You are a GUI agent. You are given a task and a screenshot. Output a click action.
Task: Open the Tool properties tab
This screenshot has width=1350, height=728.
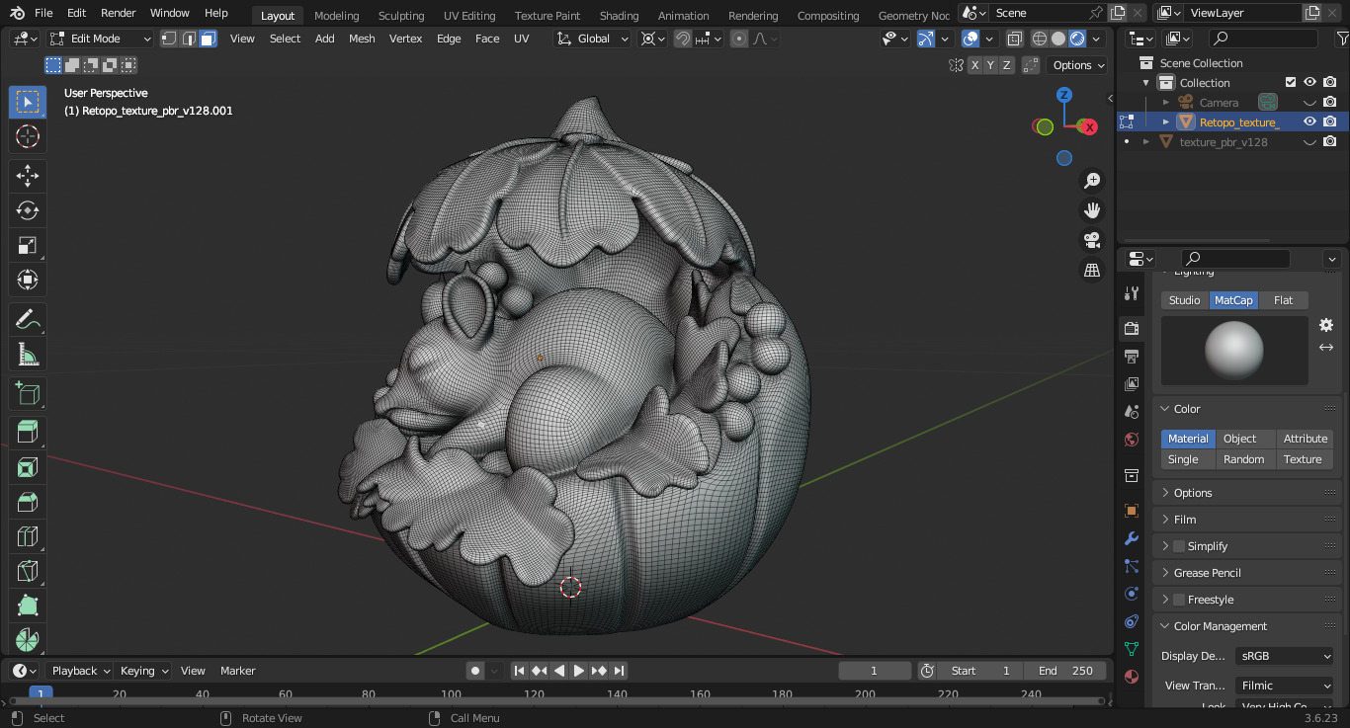1132,293
